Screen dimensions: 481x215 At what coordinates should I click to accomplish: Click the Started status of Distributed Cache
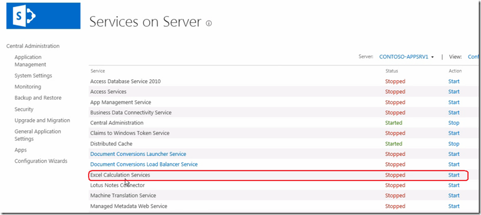pyautogui.click(x=394, y=144)
